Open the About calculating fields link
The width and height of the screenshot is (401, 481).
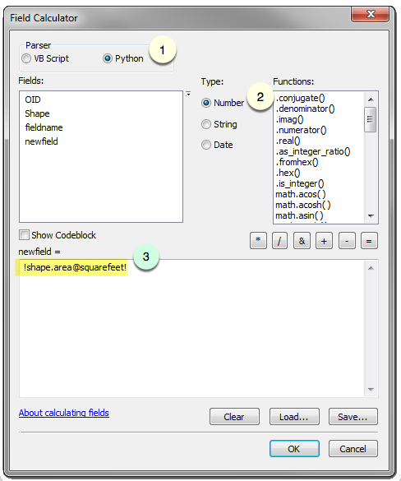point(64,413)
